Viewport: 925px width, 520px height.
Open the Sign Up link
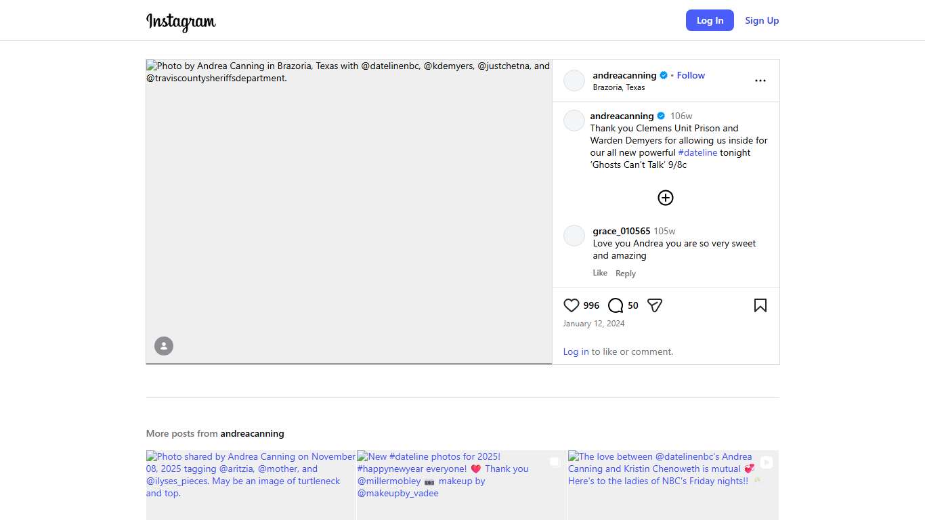pos(762,20)
